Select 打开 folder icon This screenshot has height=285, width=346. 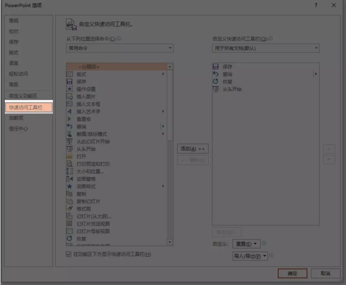(70, 157)
